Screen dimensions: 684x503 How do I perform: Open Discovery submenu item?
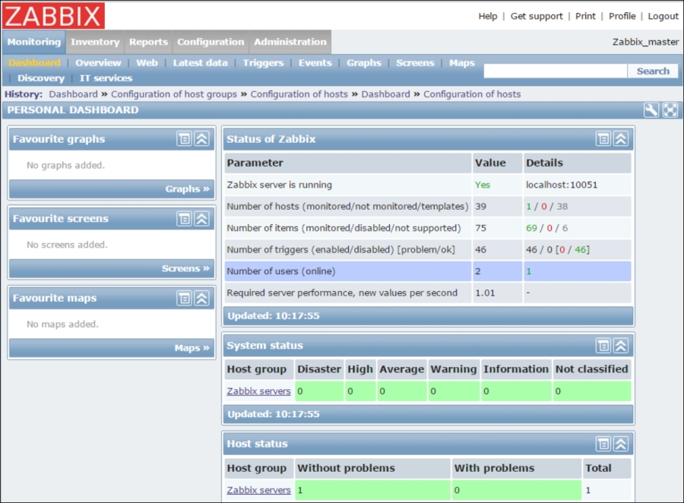click(x=41, y=78)
